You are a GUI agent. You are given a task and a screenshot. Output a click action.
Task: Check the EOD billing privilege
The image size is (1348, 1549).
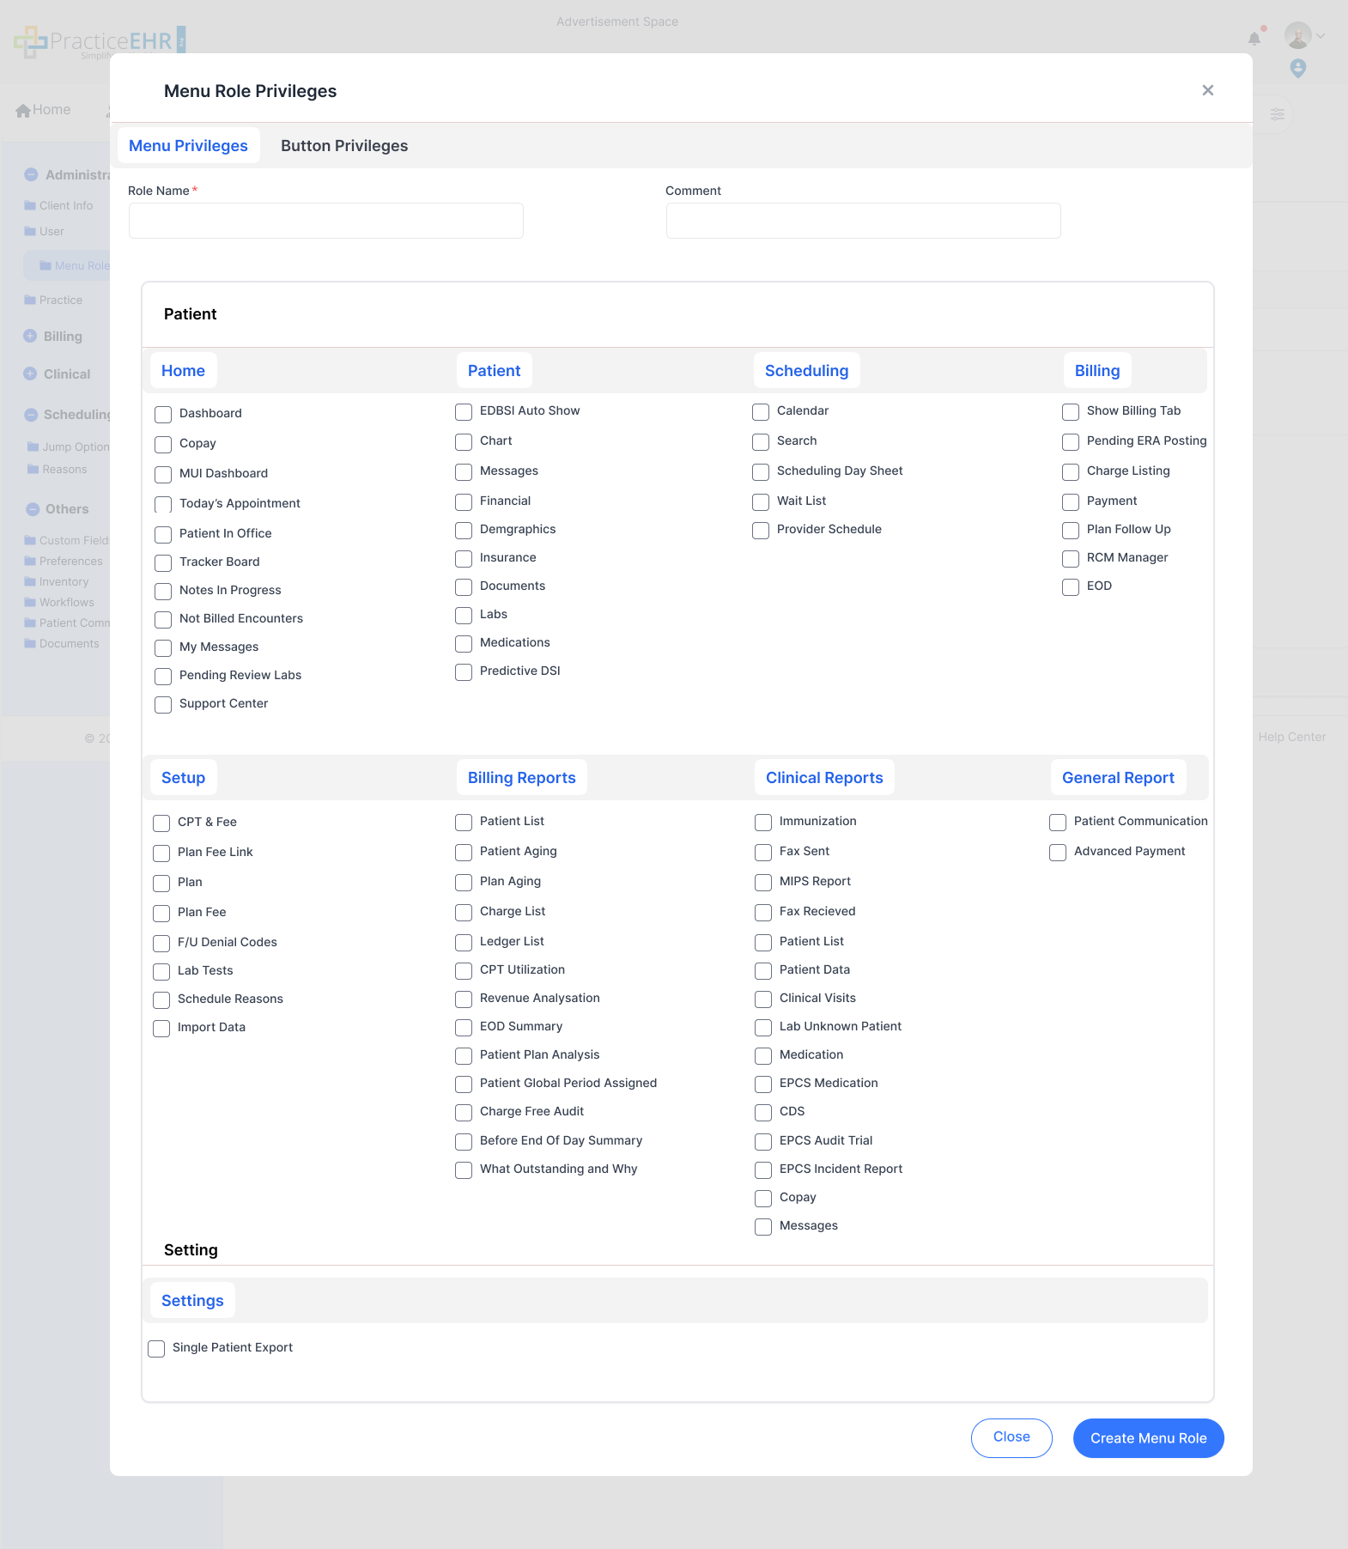tap(1071, 587)
